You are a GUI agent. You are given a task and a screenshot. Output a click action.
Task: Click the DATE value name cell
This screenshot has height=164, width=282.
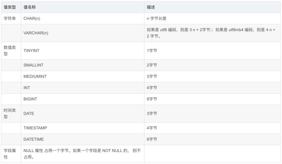(x=83, y=114)
